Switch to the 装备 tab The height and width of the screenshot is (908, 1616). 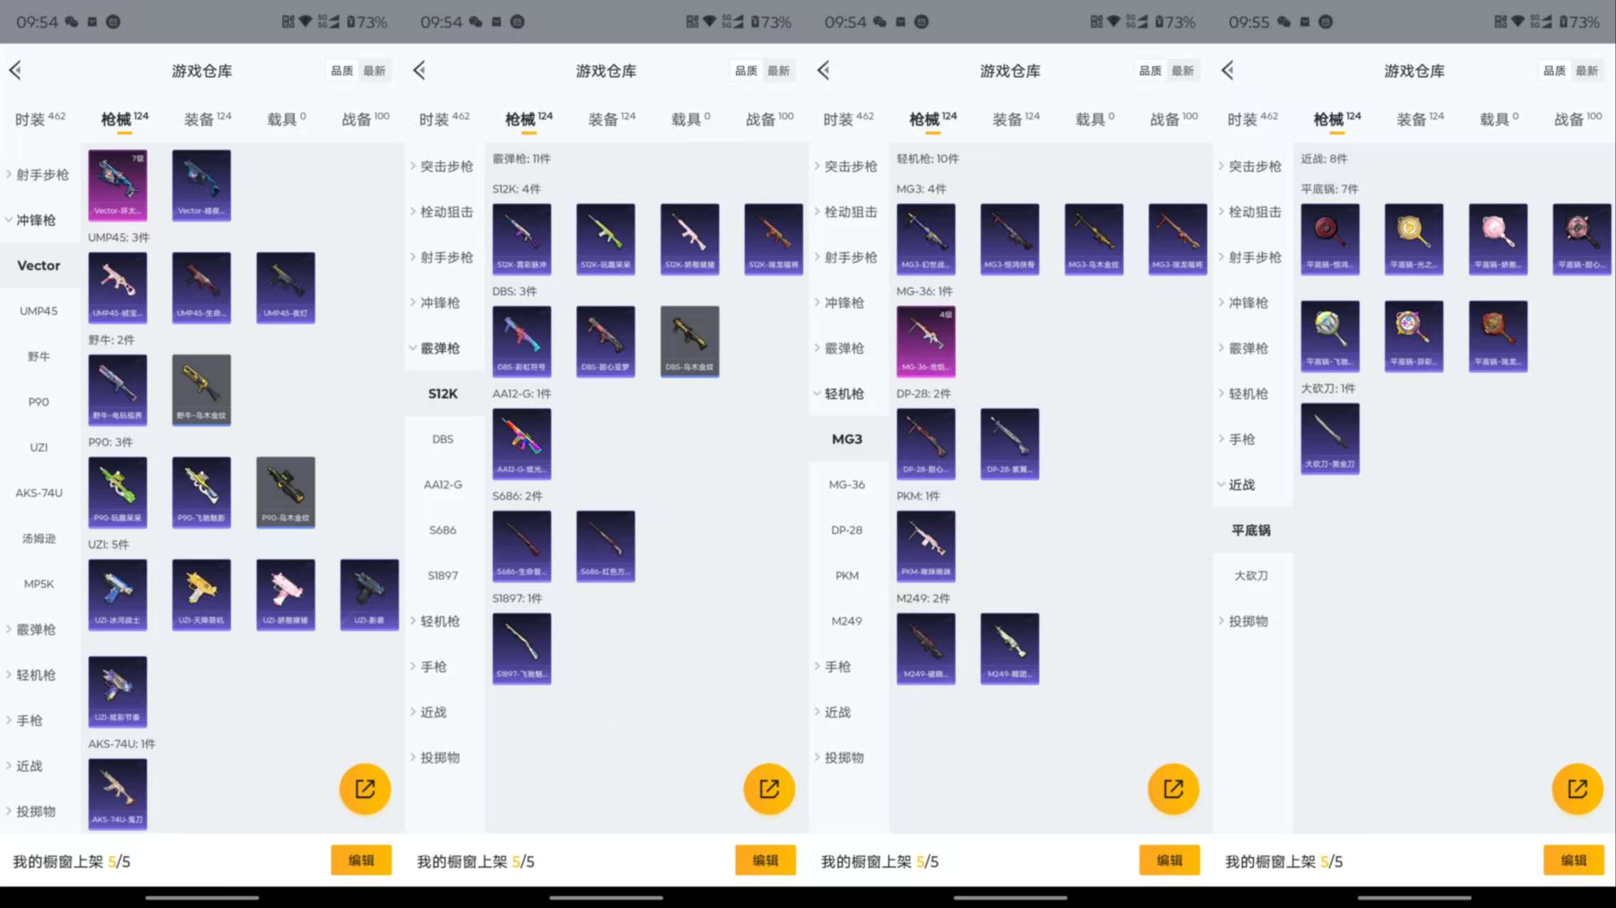tap(203, 118)
